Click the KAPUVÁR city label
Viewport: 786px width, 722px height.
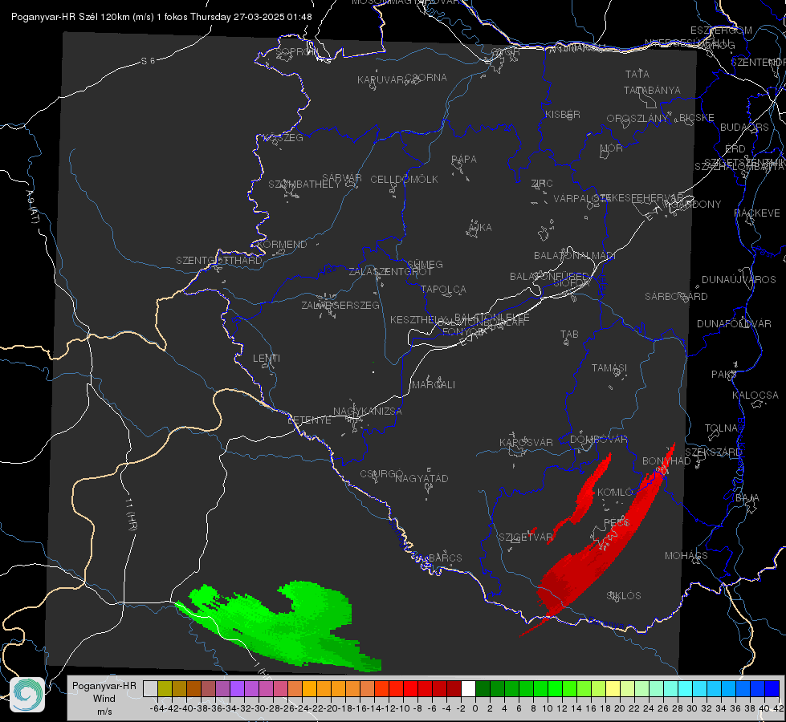point(381,80)
